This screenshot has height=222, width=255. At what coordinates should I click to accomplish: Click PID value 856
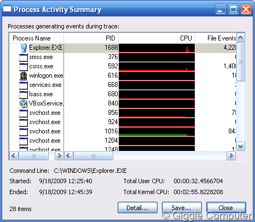113,113
